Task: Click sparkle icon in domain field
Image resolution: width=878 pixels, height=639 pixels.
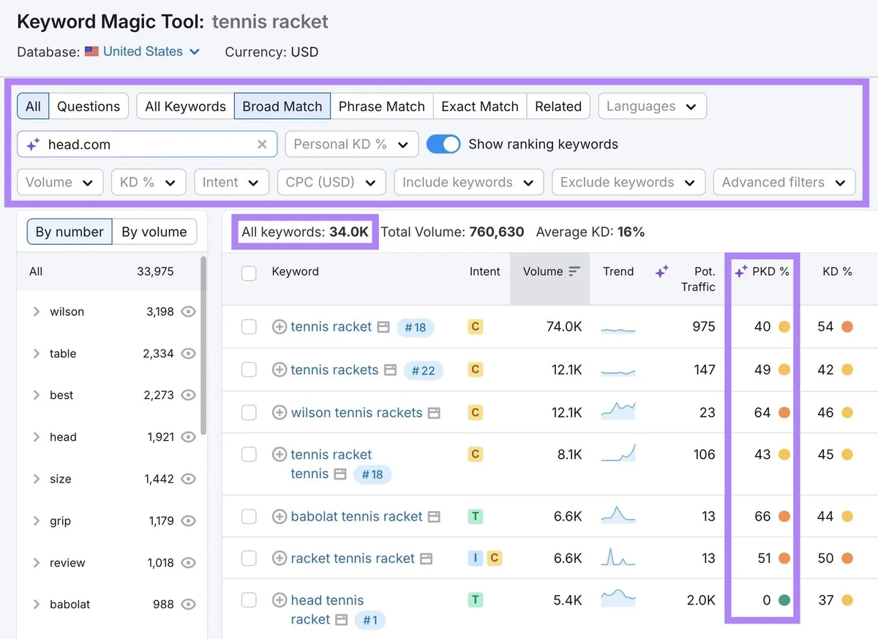Action: tap(33, 145)
